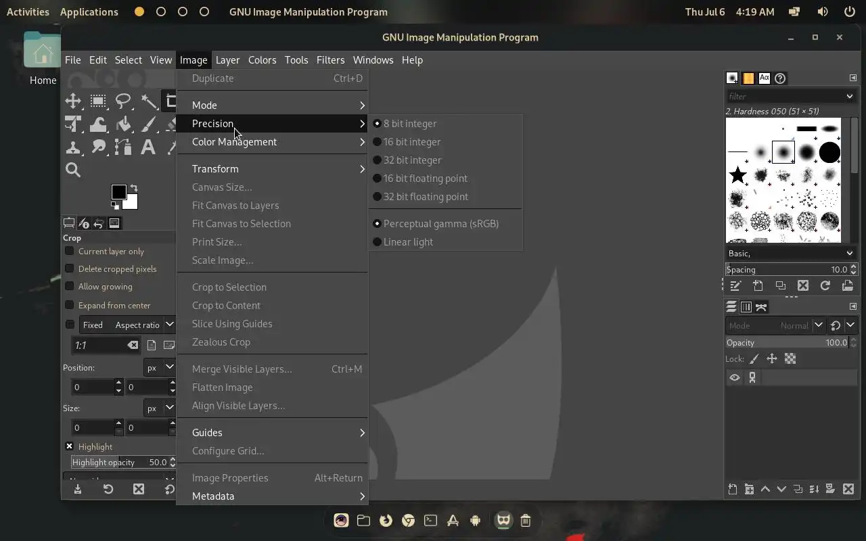Open the Guides submenu entry
866x541 pixels.
[x=272, y=433]
